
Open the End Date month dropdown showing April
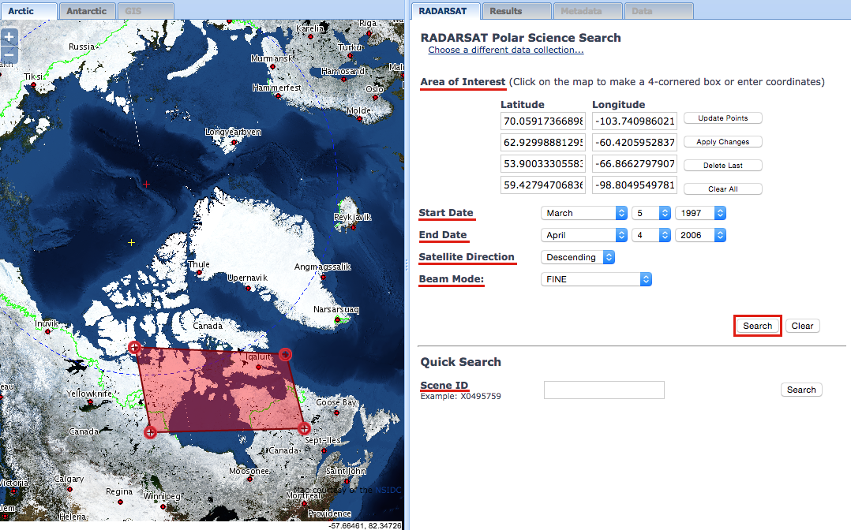(x=583, y=234)
